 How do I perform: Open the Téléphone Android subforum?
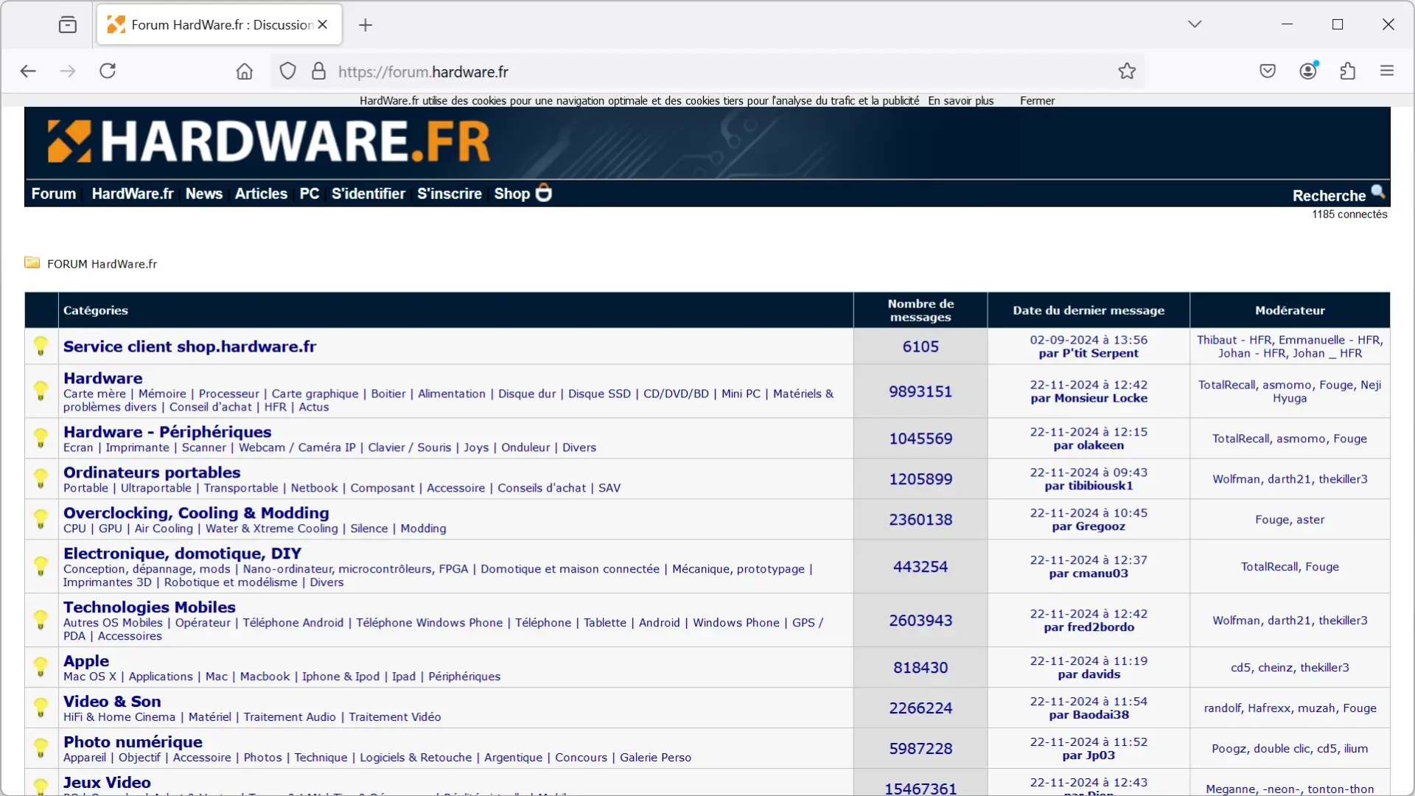(293, 623)
